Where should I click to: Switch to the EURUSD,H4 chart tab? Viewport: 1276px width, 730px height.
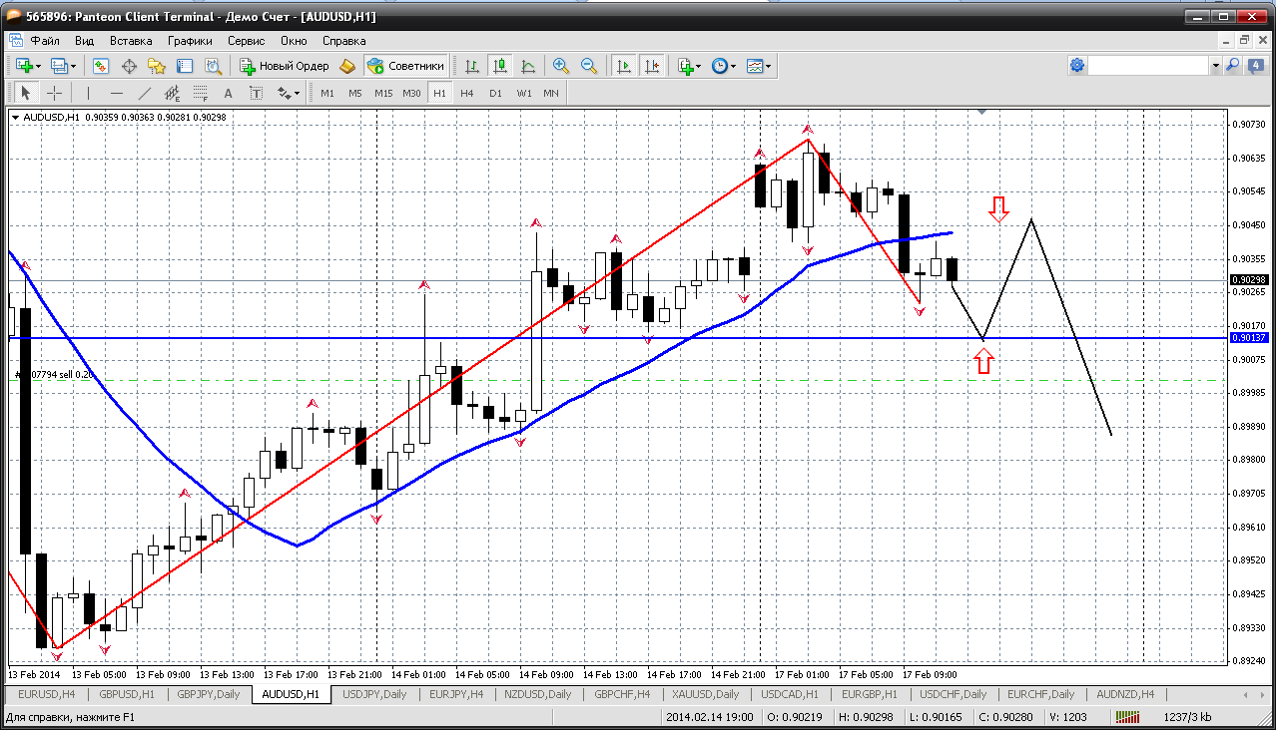pyautogui.click(x=47, y=694)
